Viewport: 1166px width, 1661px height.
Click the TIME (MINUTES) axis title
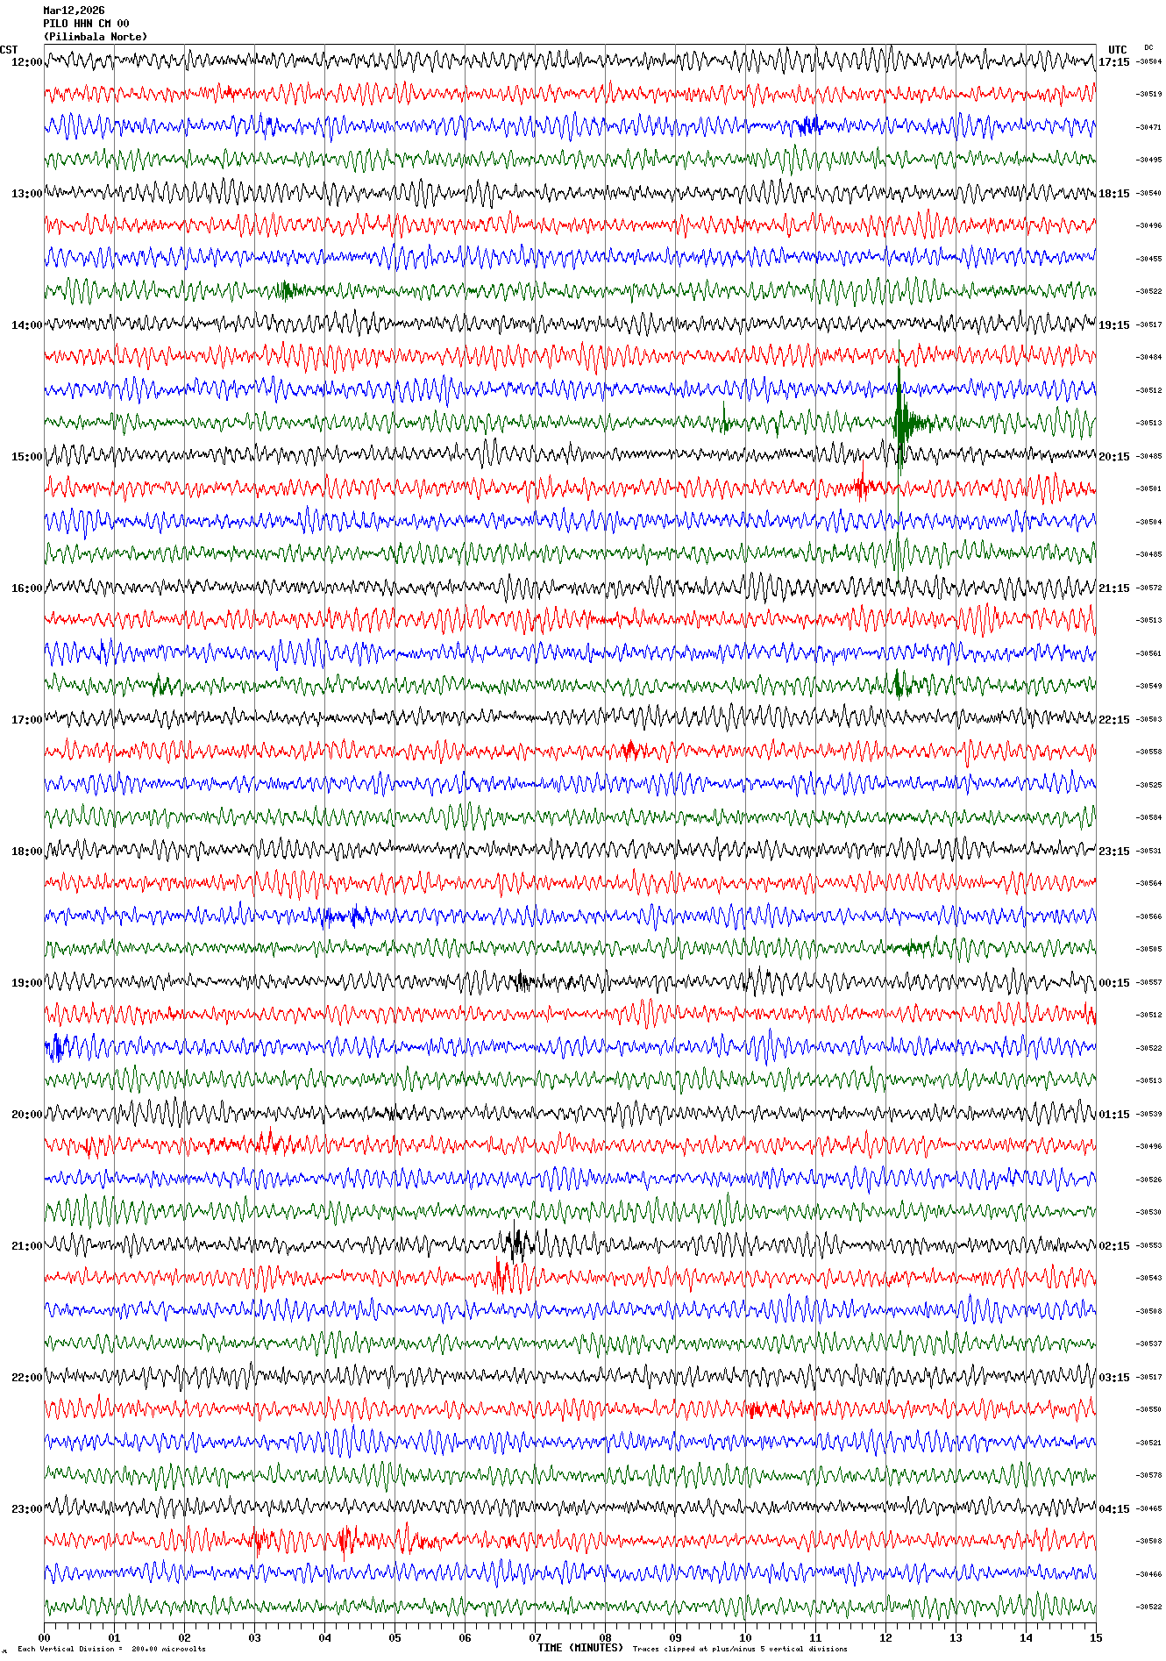pyautogui.click(x=580, y=1648)
